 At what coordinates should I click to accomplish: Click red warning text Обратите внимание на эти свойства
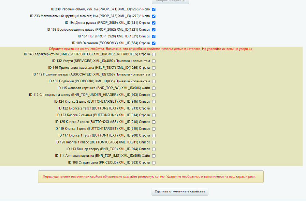[x=151, y=49]
